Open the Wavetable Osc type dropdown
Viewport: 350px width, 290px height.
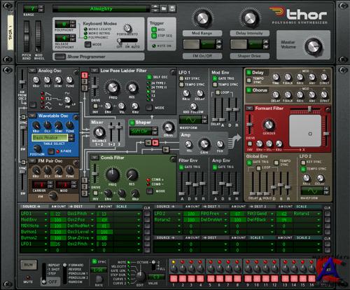[x=32, y=116]
